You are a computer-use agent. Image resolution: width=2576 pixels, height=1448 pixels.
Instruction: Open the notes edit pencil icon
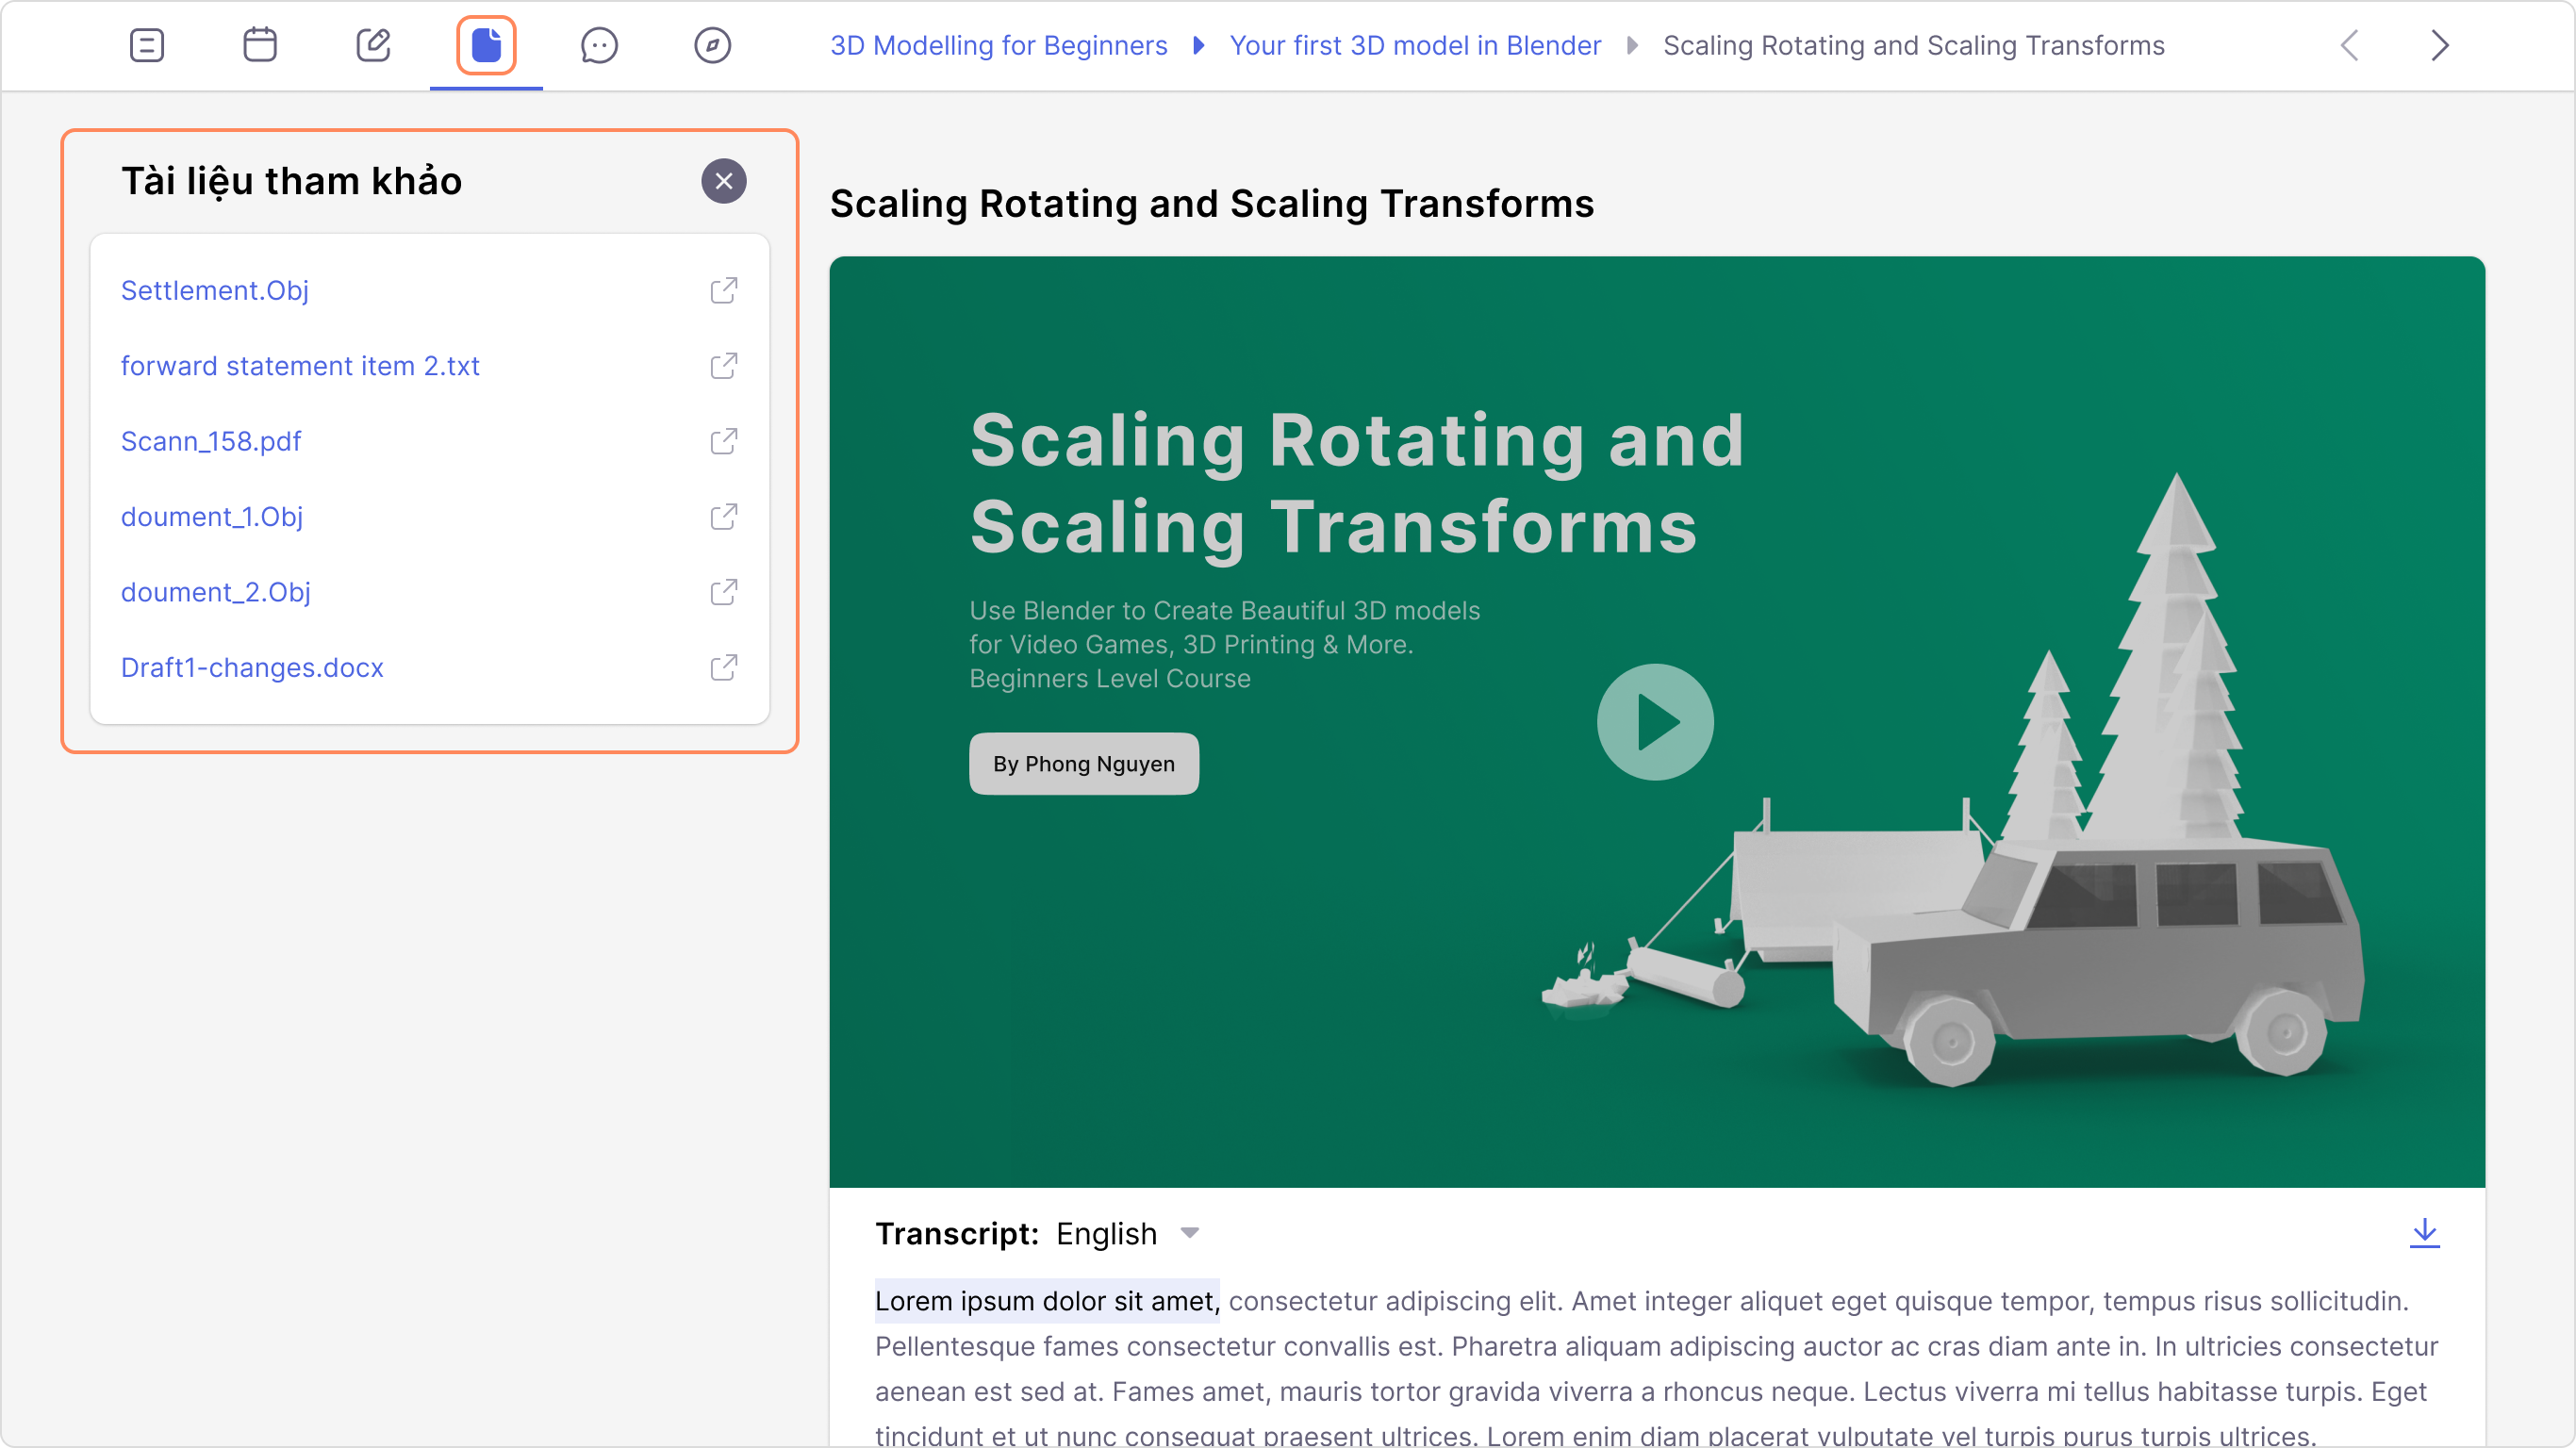pyautogui.click(x=373, y=45)
